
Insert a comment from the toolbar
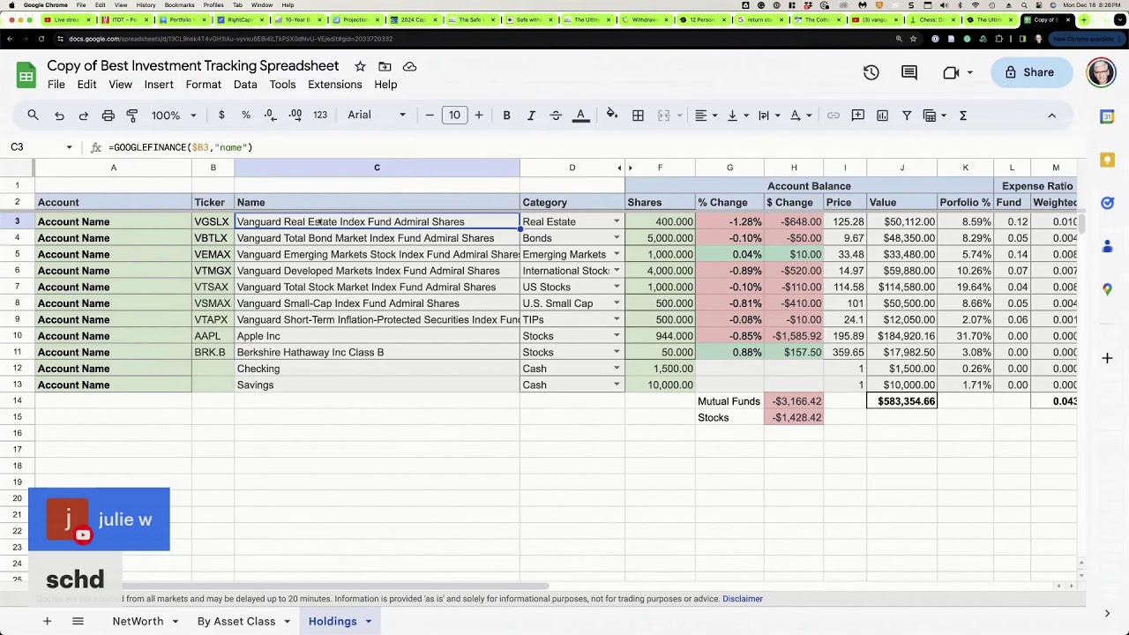(x=857, y=116)
